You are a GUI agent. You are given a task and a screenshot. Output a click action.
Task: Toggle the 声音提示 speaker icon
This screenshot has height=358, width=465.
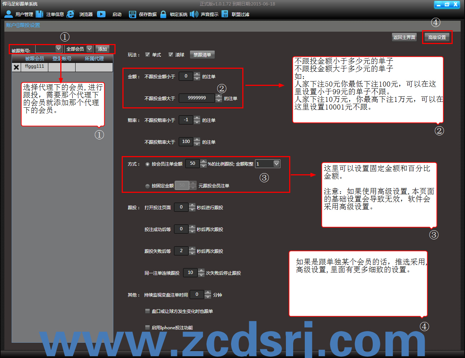pos(194,14)
